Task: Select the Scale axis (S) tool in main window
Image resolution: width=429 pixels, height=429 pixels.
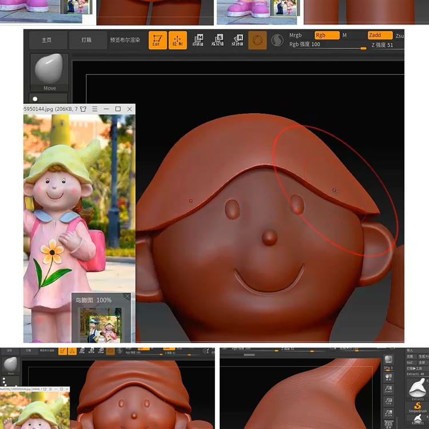Action: 217,40
